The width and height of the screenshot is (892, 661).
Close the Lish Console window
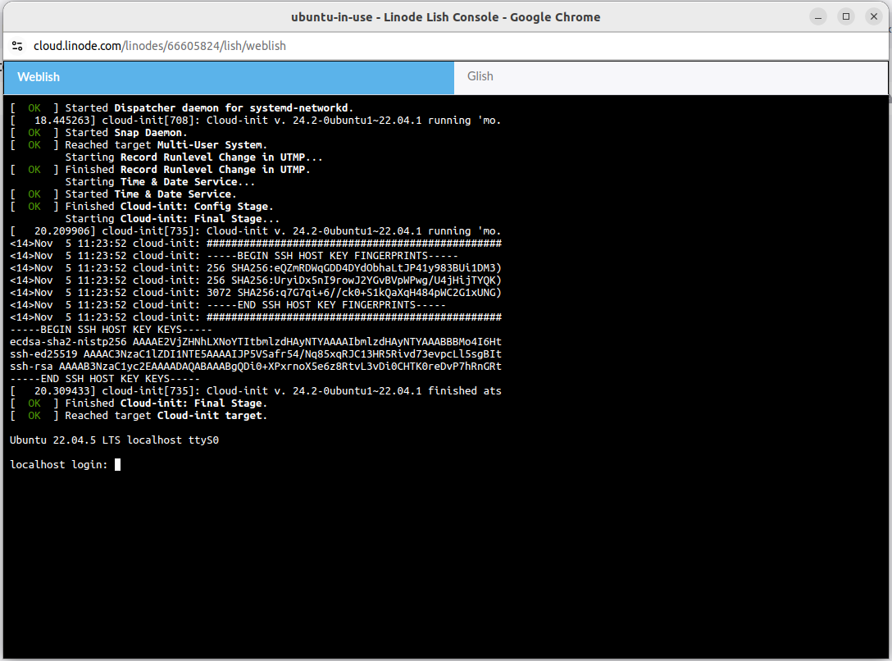point(873,16)
